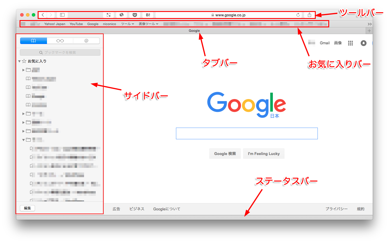Open Yahoo! Japan favorite
The image size is (389, 243).
tap(55, 24)
